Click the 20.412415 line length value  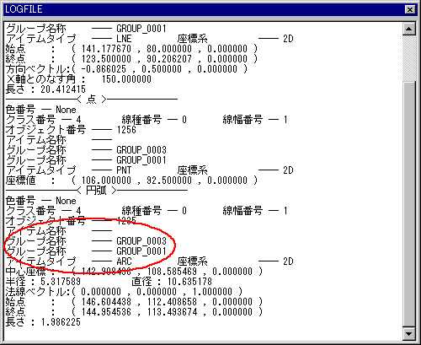click(x=63, y=89)
